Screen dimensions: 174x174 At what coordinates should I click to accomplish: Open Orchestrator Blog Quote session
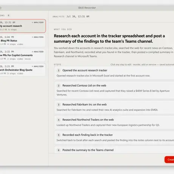[23, 70]
